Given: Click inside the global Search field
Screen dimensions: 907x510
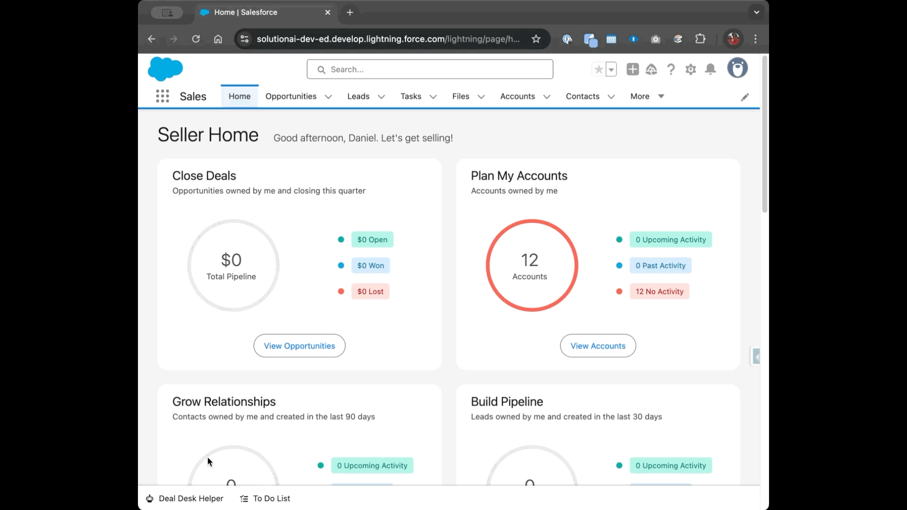Looking at the screenshot, I should 429,69.
